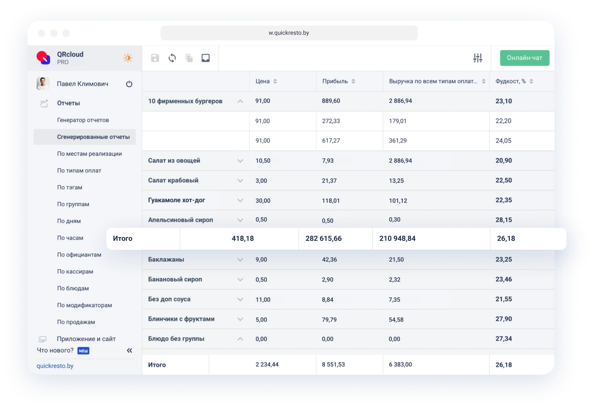This screenshot has height=409, width=594.
Task: Toggle the sun theme switch icon
Action: [x=128, y=58]
